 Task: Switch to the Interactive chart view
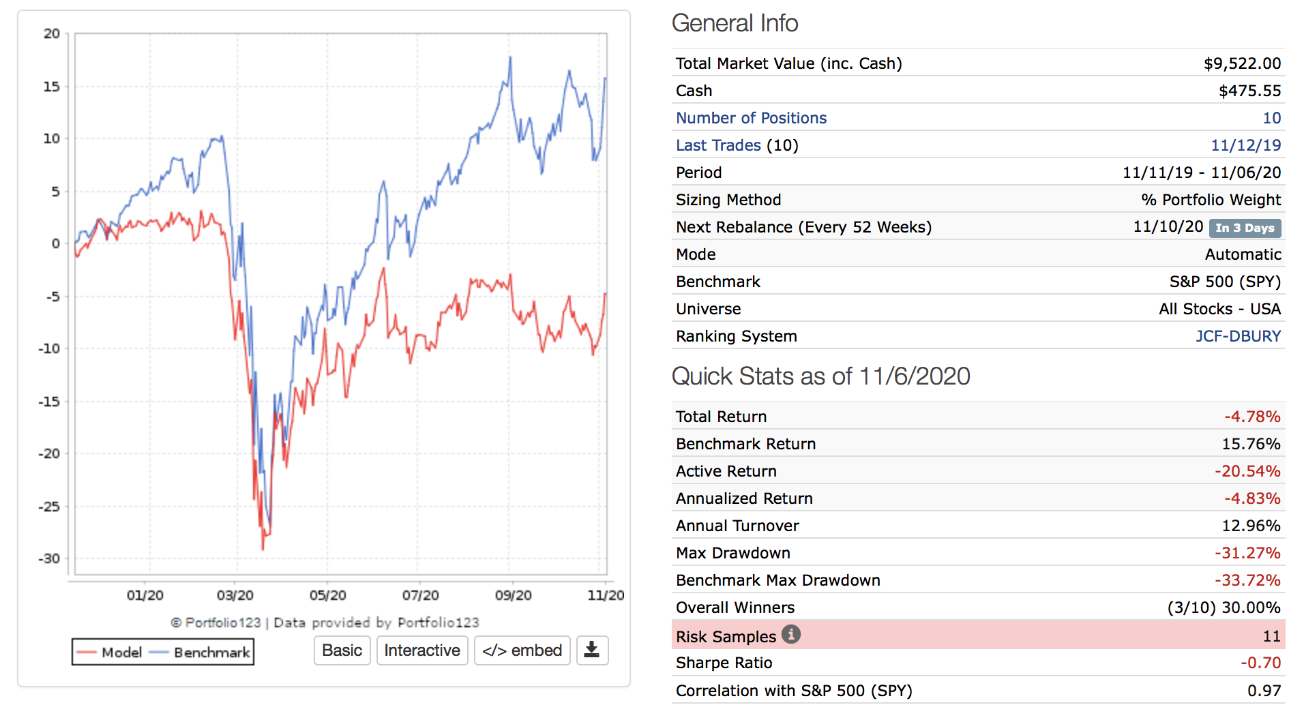421,650
